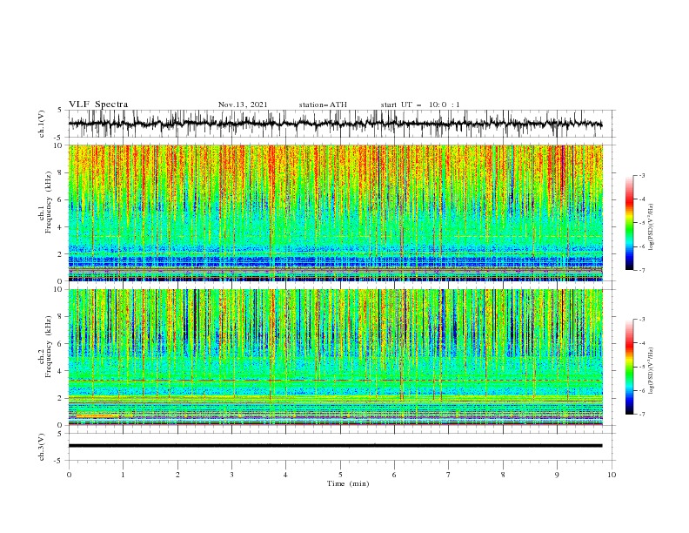689x533 pixels.
Task: Click the ch.1 PSD color scale bar
Action: pos(630,223)
